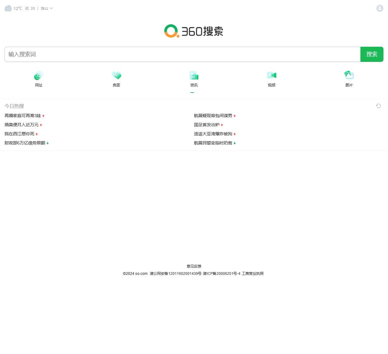Open hot search 财政部6万亿债务限额
This screenshot has width=388, height=354.
[x=25, y=143]
